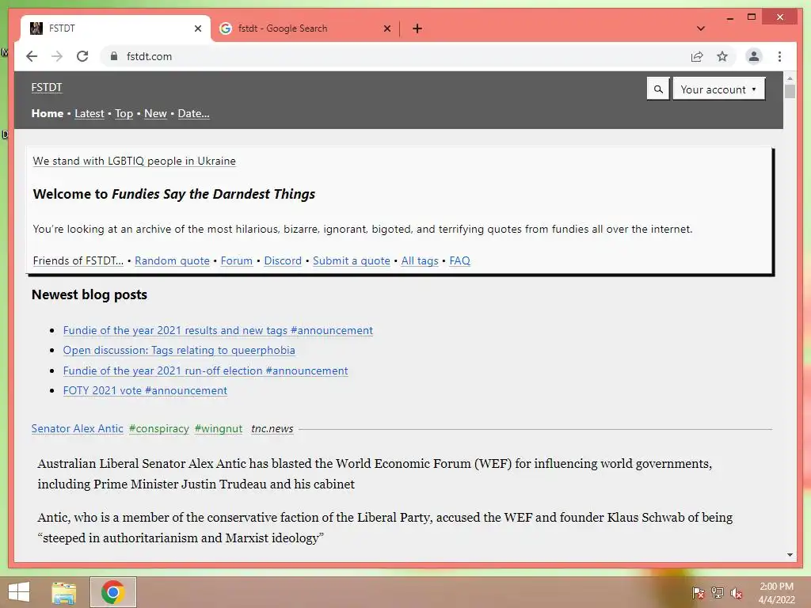Open the Your account dropdown
This screenshot has height=608, width=811.
(718, 89)
